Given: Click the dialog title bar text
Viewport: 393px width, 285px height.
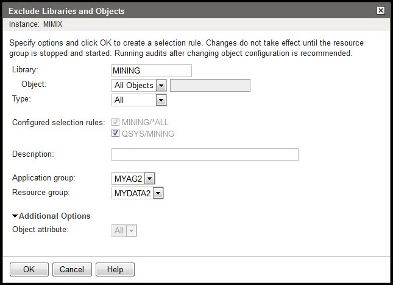Looking at the screenshot, I should (67, 11).
